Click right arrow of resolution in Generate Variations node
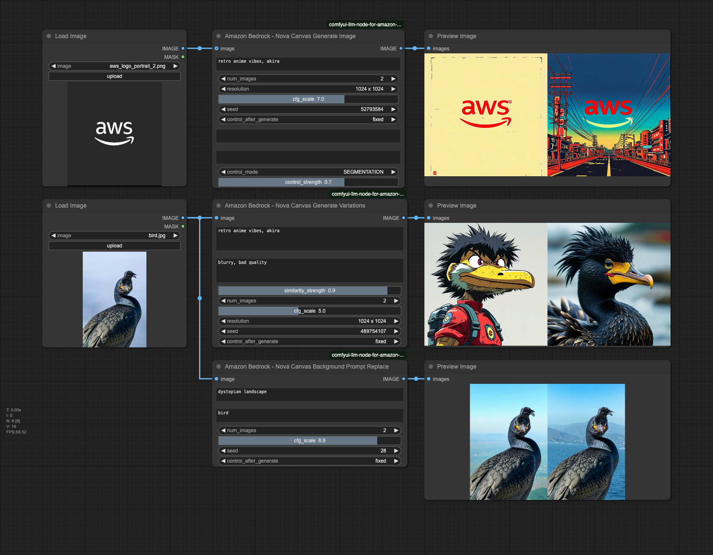 396,321
